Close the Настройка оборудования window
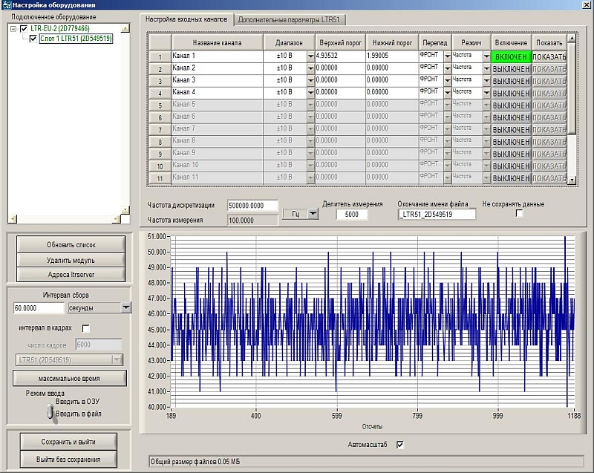Image resolution: width=594 pixels, height=473 pixels. (x=586, y=5)
